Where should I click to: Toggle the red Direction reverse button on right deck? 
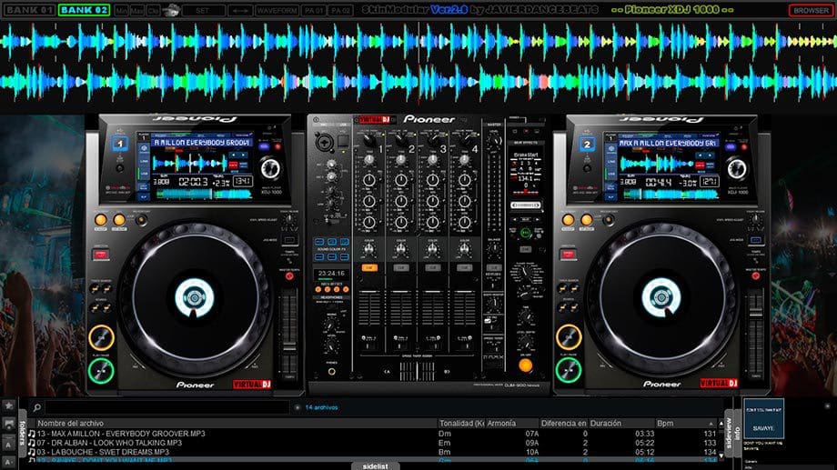click(x=568, y=255)
